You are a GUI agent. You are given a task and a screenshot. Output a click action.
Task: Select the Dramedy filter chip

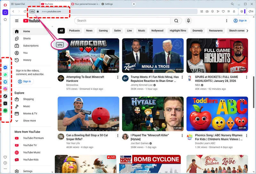coord(197,30)
